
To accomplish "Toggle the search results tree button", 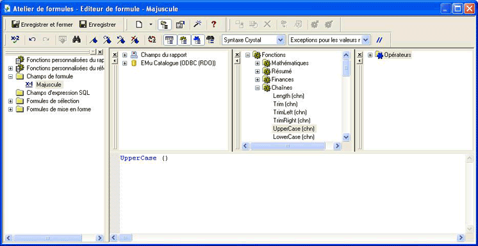I will tap(210, 40).
